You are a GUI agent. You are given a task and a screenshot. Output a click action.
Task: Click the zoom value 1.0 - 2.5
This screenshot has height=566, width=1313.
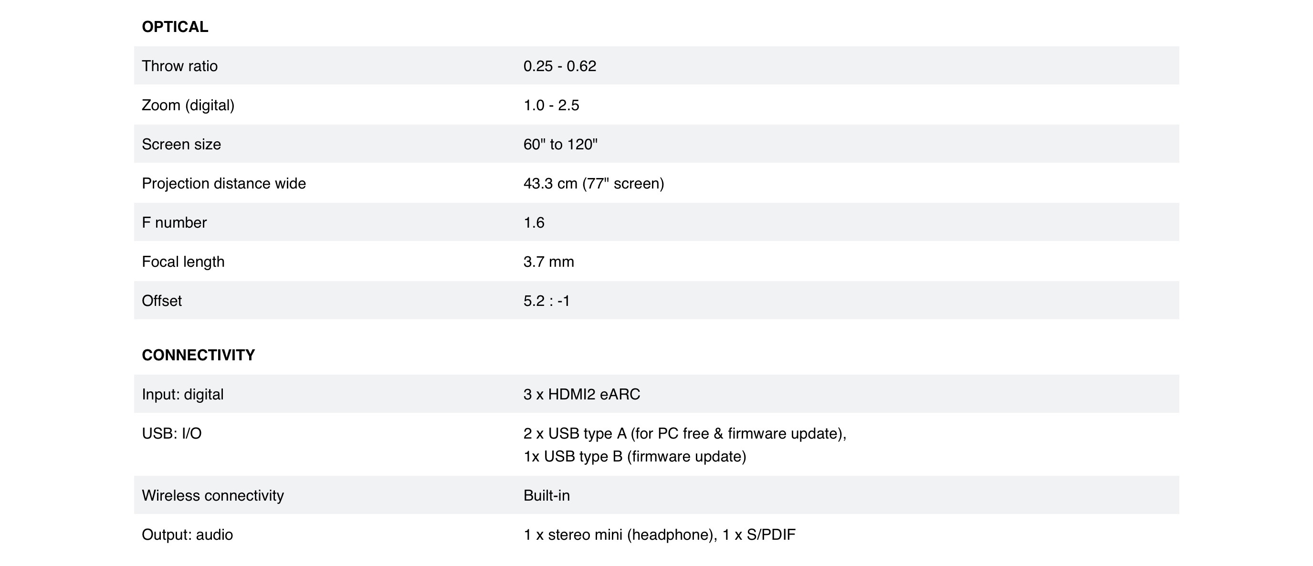tap(551, 105)
